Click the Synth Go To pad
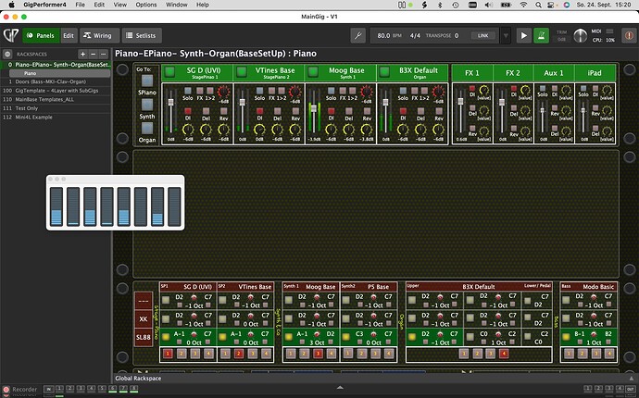The width and height of the screenshot is (639, 398). 146,105
